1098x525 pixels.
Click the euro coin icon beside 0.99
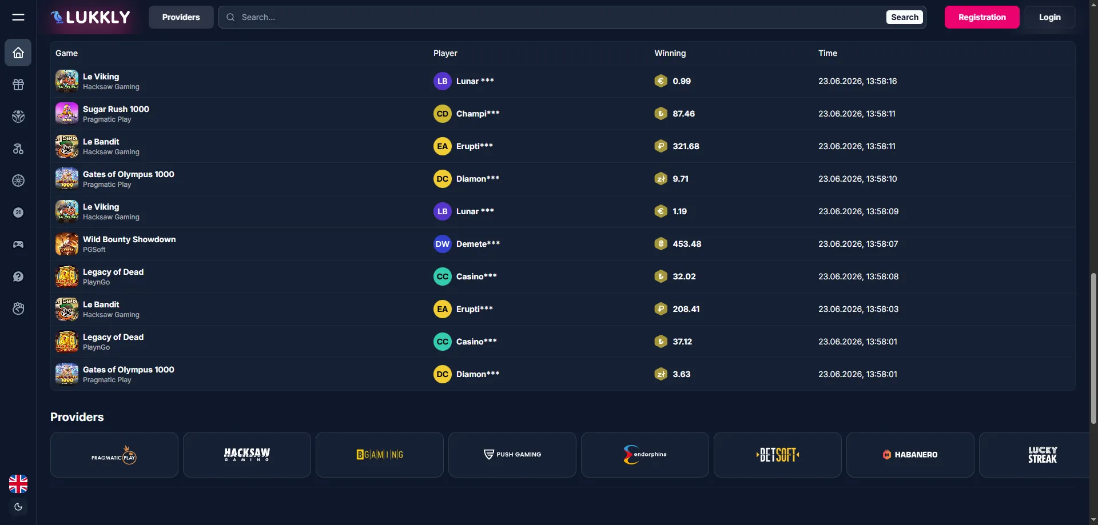click(661, 81)
